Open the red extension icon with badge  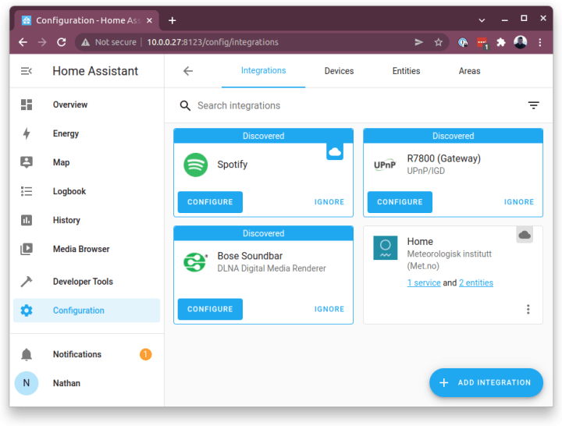482,43
